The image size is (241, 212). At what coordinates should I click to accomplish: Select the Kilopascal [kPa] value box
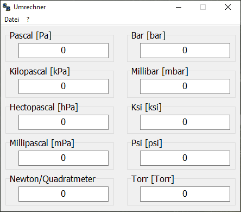[64, 86]
